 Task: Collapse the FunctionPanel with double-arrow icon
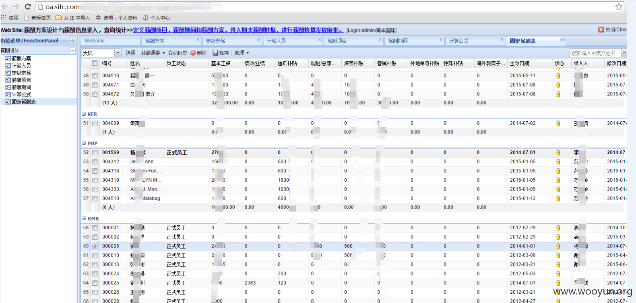(x=73, y=41)
